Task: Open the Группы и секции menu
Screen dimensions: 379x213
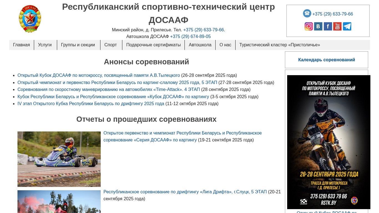Action: coord(79,45)
